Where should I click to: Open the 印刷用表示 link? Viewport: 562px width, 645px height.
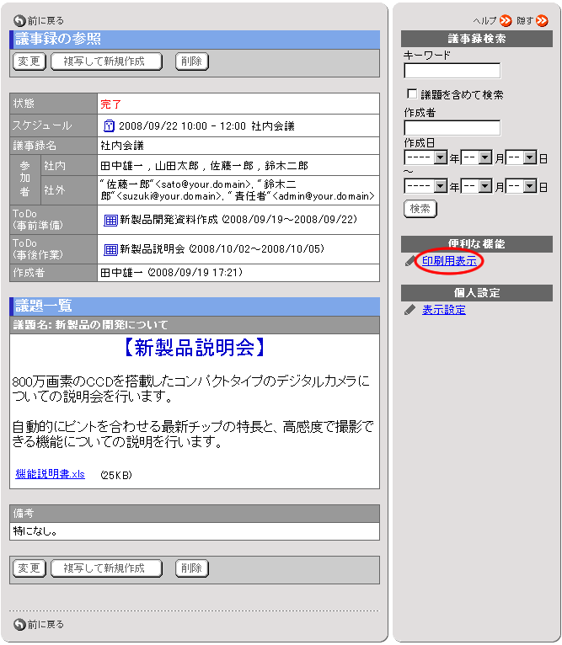tap(449, 262)
